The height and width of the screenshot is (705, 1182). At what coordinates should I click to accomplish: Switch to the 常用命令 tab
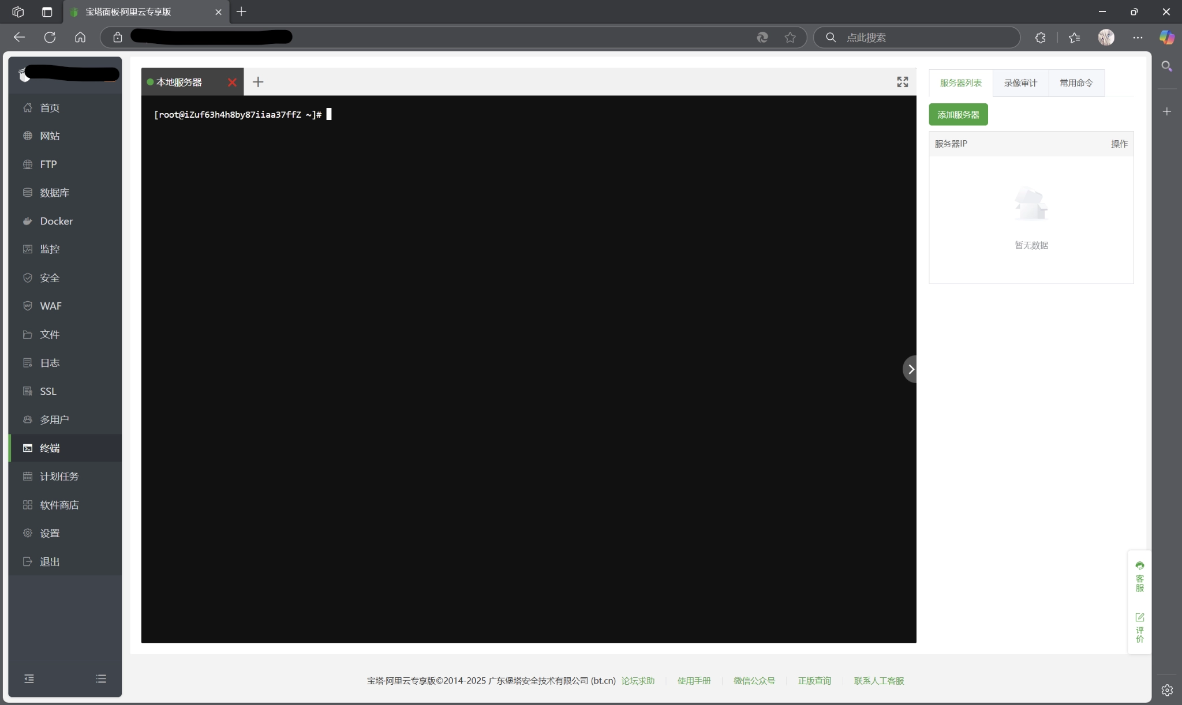[x=1076, y=83]
